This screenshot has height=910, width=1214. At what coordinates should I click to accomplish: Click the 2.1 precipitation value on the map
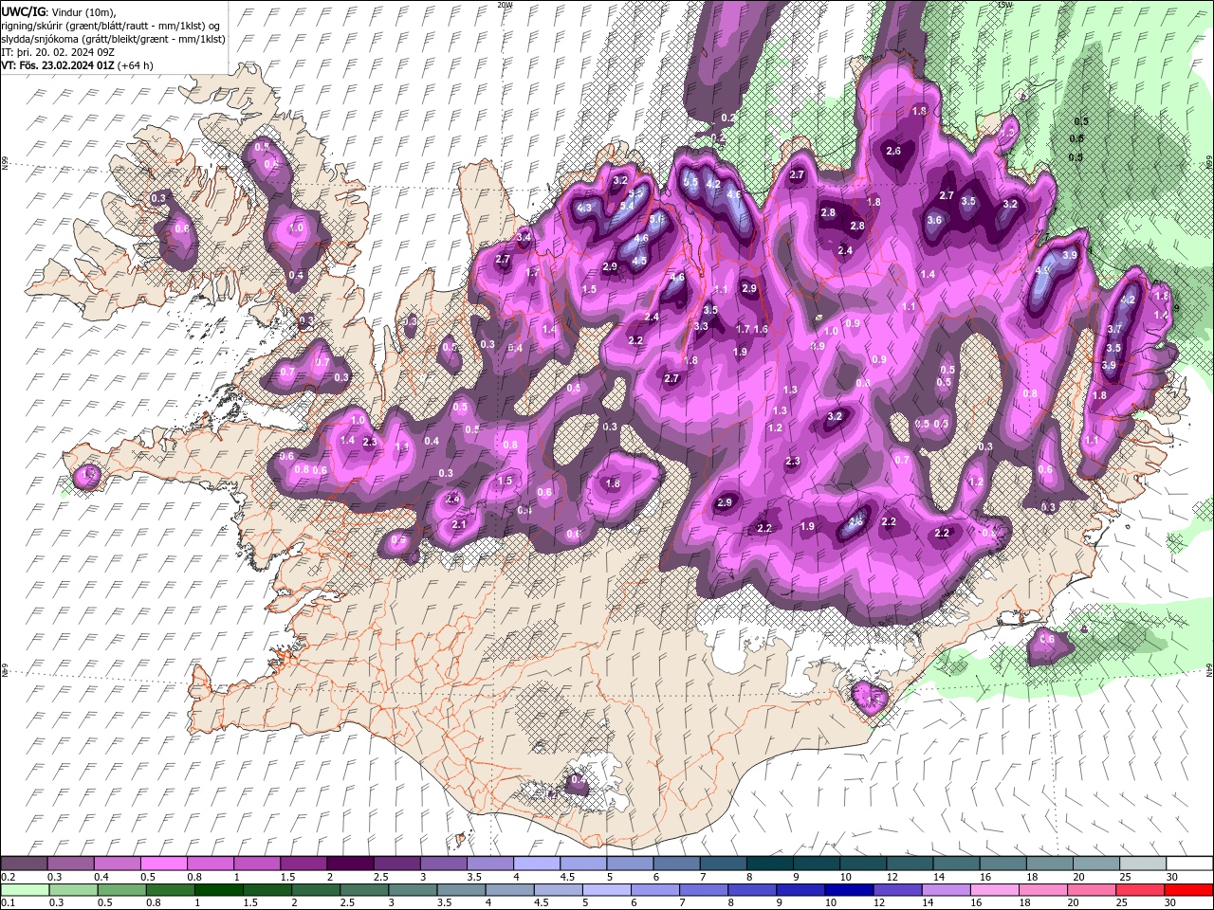tap(460, 524)
